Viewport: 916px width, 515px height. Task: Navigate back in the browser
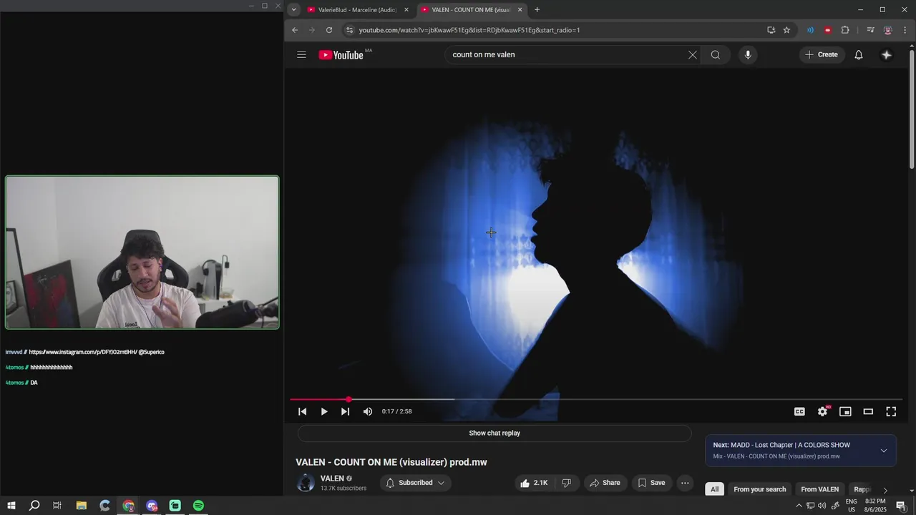(295, 30)
